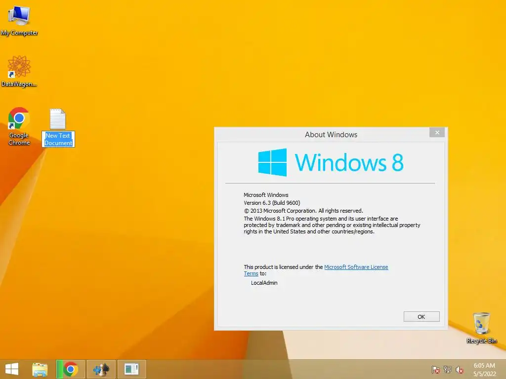Switch to Chrome in the taskbar
The image size is (506, 379).
(71, 369)
